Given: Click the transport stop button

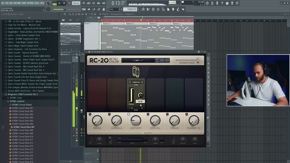Looking at the screenshot, I should pyautogui.click(x=64, y=3).
